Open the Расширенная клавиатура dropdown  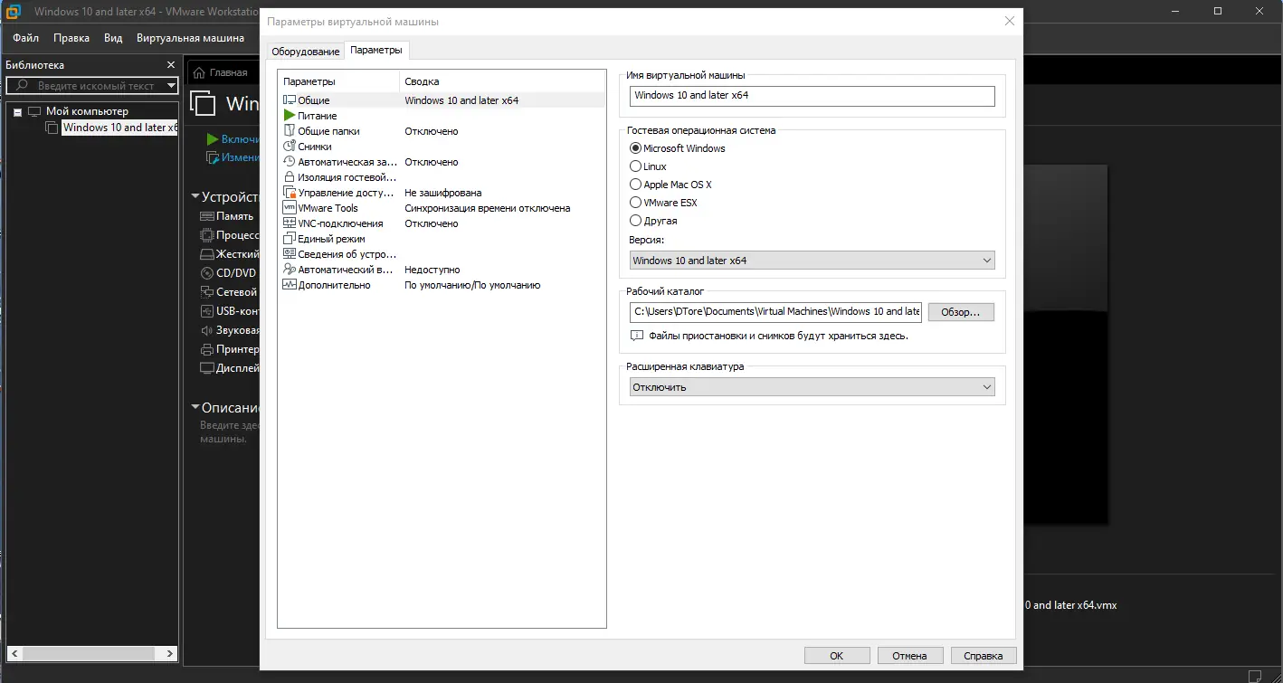click(x=812, y=387)
